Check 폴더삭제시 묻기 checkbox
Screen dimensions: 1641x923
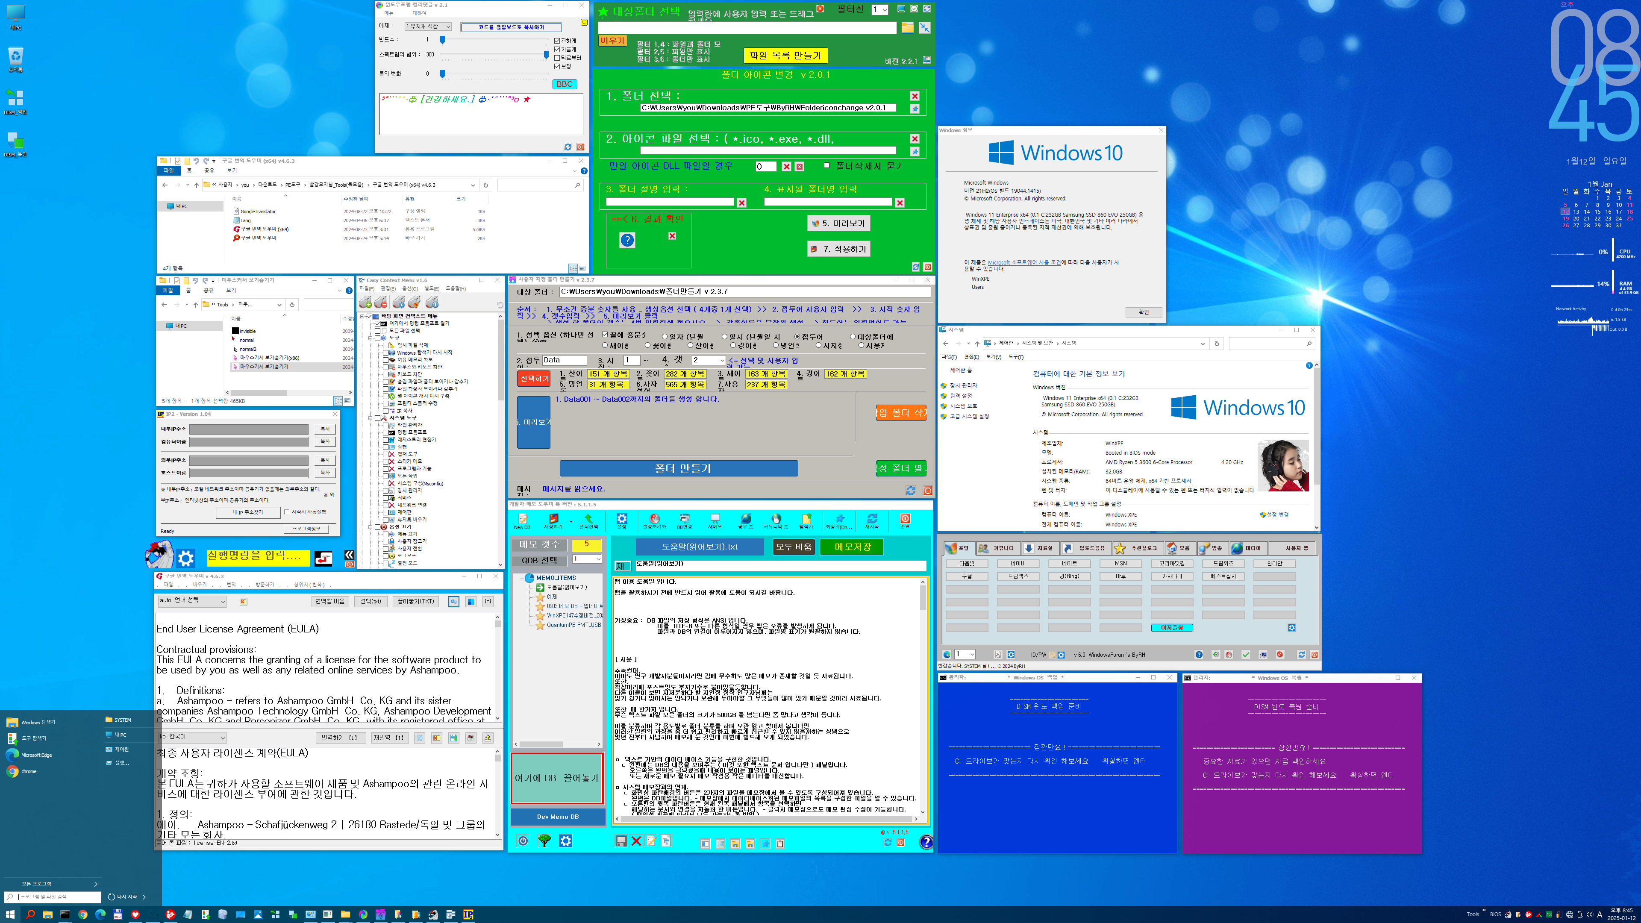[x=827, y=166]
